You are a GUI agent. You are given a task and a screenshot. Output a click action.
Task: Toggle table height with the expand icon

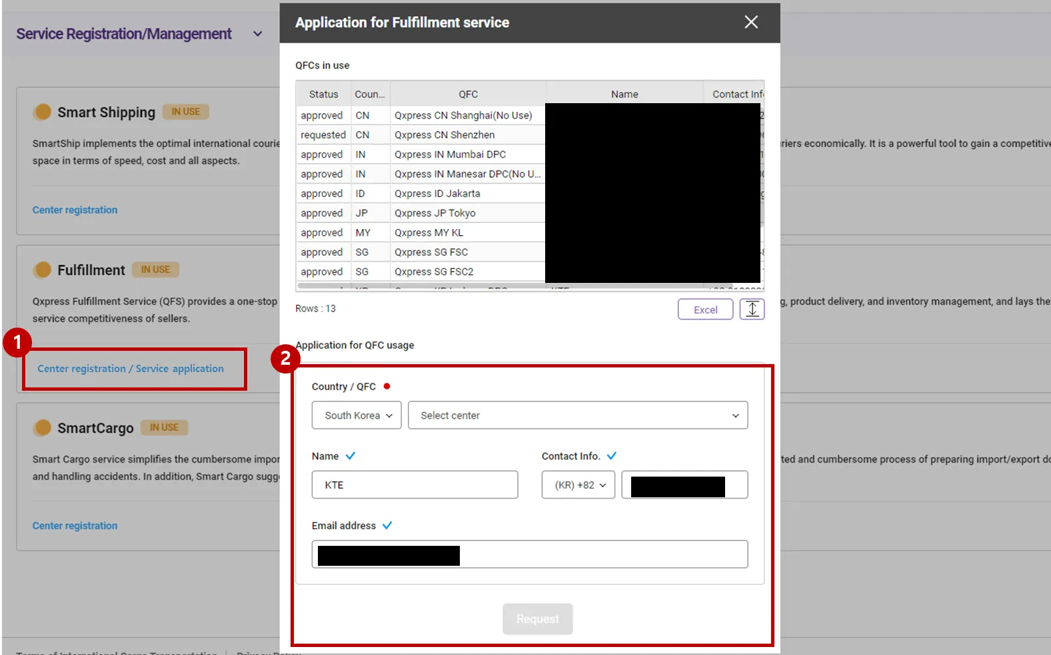coord(752,310)
